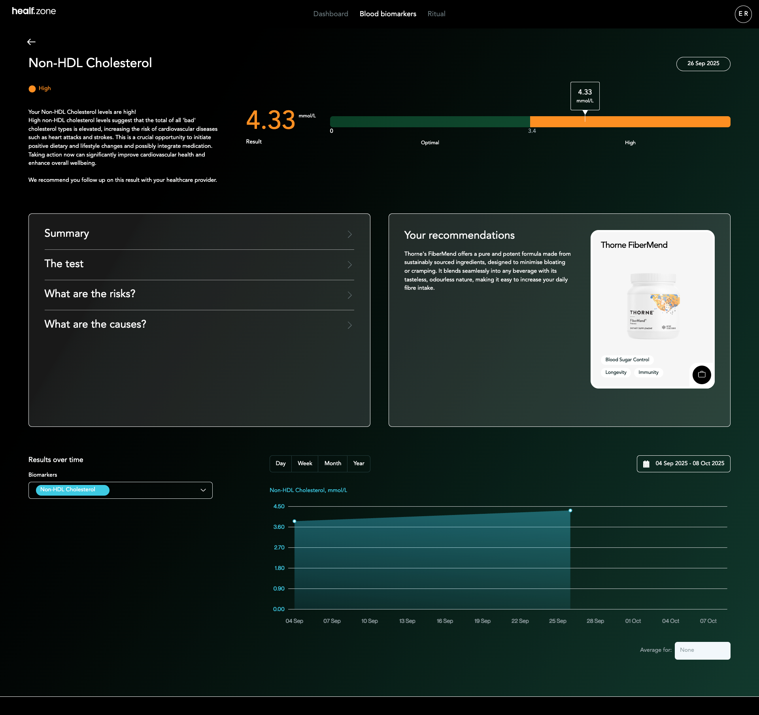Click the Immunity tag
The image size is (759, 715).
pyautogui.click(x=648, y=372)
